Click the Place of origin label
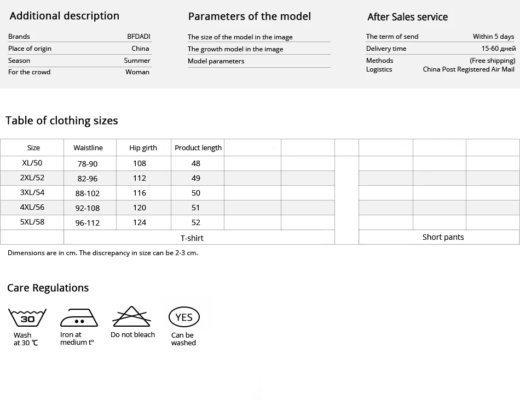 (30, 49)
